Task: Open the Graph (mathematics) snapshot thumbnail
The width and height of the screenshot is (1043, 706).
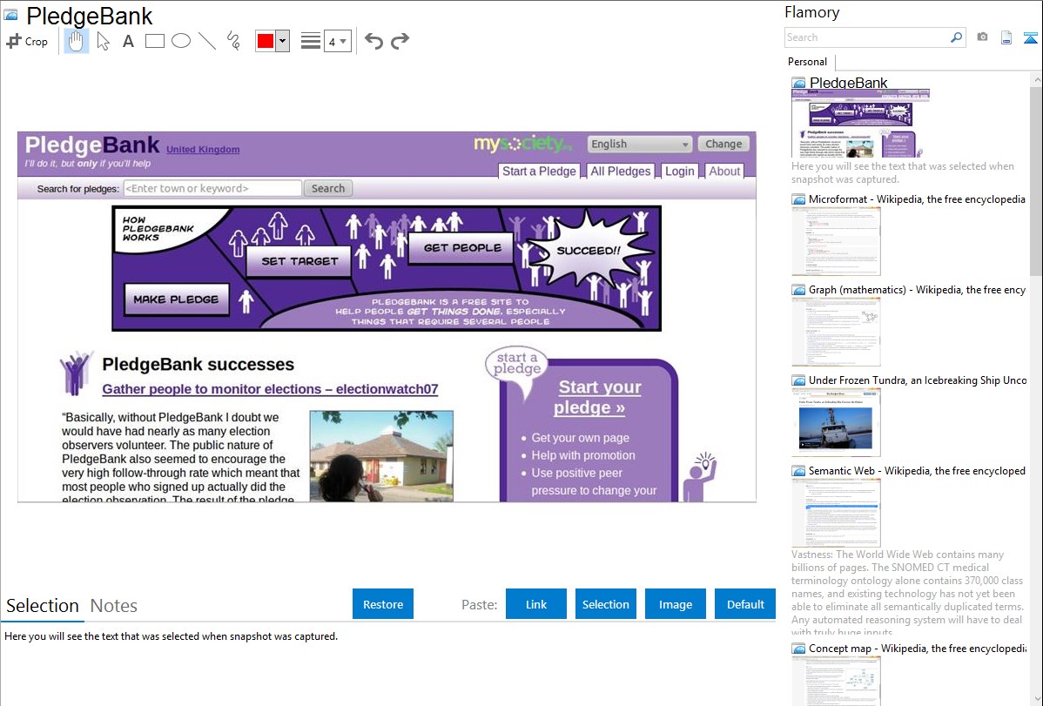Action: pyautogui.click(x=836, y=332)
